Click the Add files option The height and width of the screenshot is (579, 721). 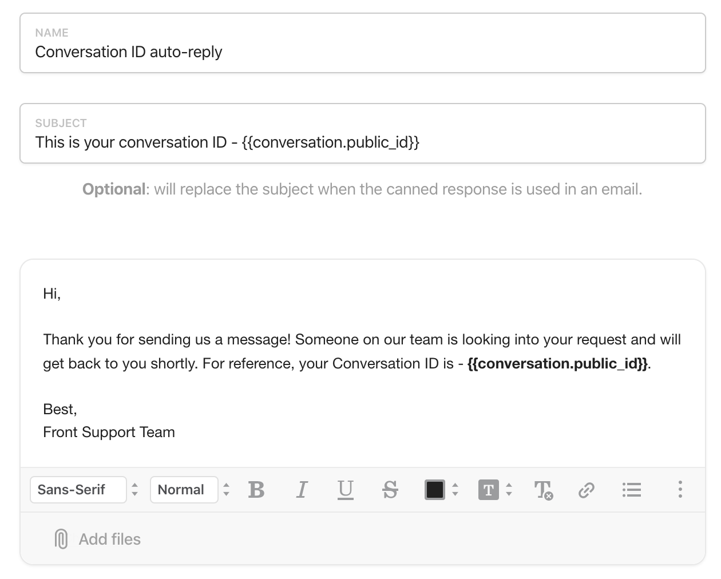click(110, 538)
